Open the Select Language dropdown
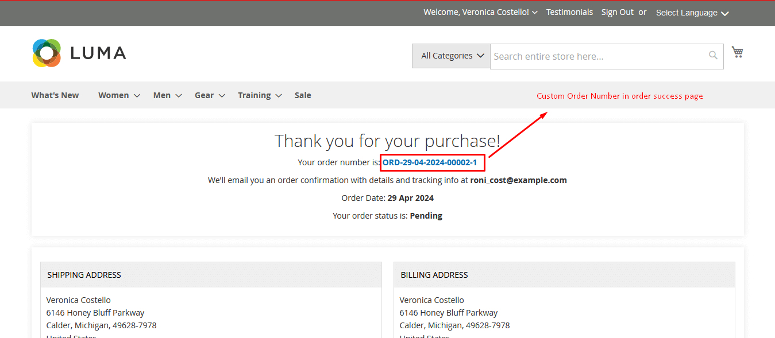 click(x=692, y=13)
